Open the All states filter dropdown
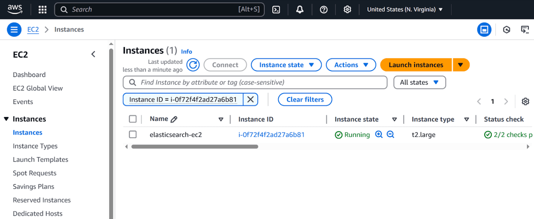The width and height of the screenshot is (534, 219). pos(420,83)
